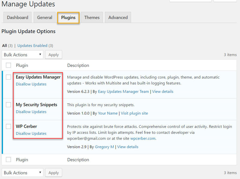Disallow updates for Easy Updates Manager
Image resolution: width=240 pixels, height=179 pixels.
(31, 84)
